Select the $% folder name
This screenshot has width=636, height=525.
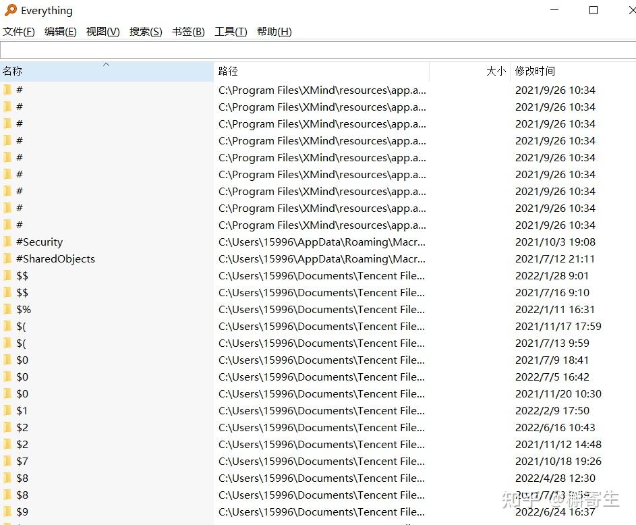tap(24, 310)
